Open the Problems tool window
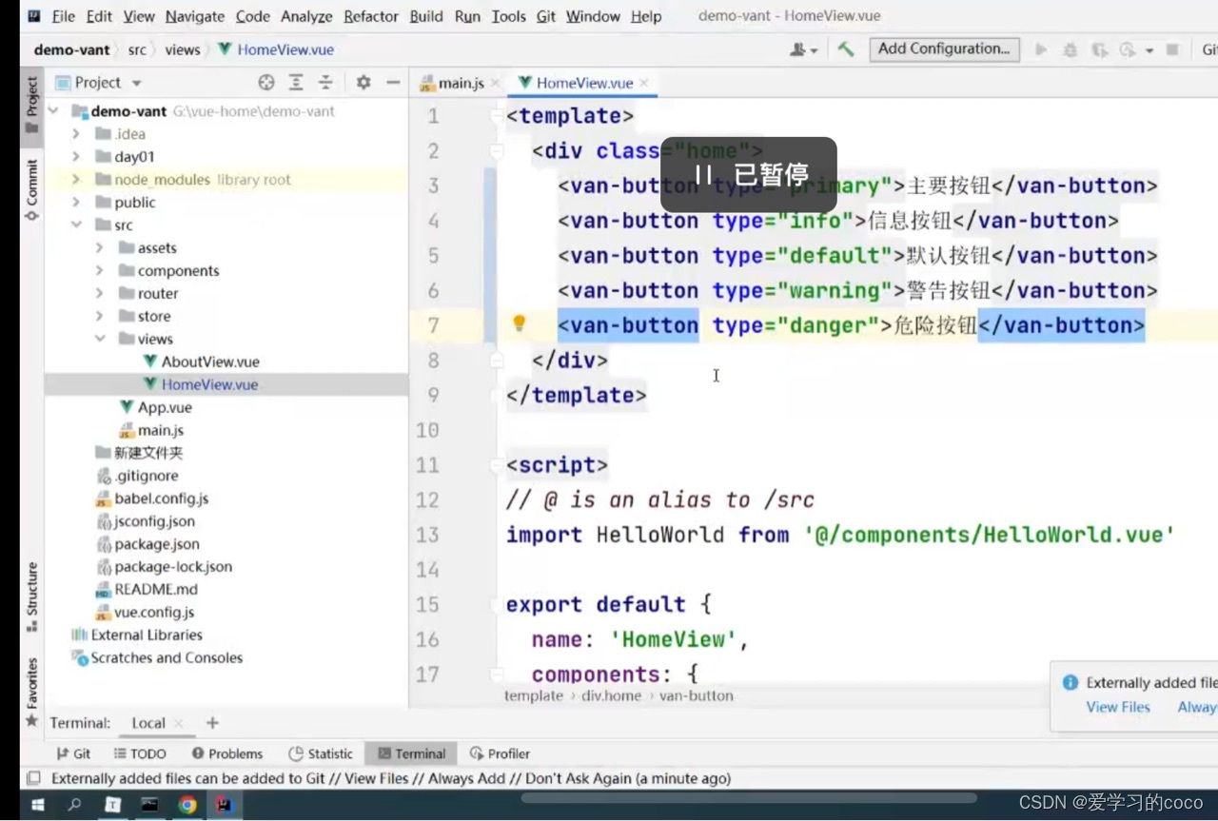 click(x=226, y=753)
